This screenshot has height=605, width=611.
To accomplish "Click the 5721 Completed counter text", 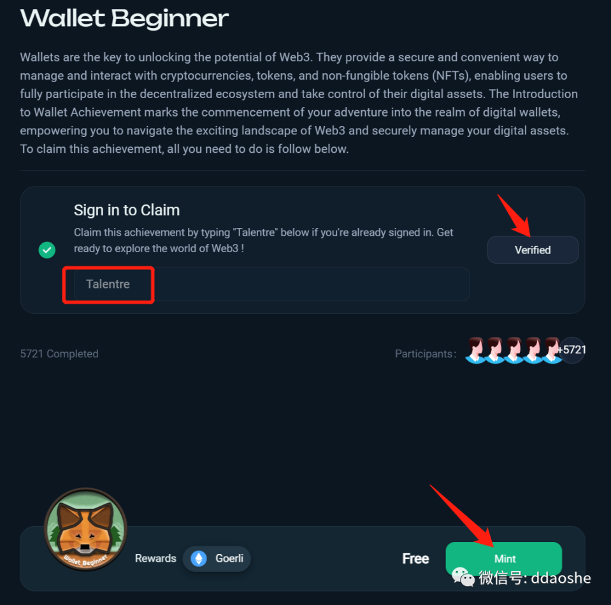I will [59, 353].
